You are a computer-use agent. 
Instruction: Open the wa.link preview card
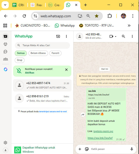[x=106, y=94]
